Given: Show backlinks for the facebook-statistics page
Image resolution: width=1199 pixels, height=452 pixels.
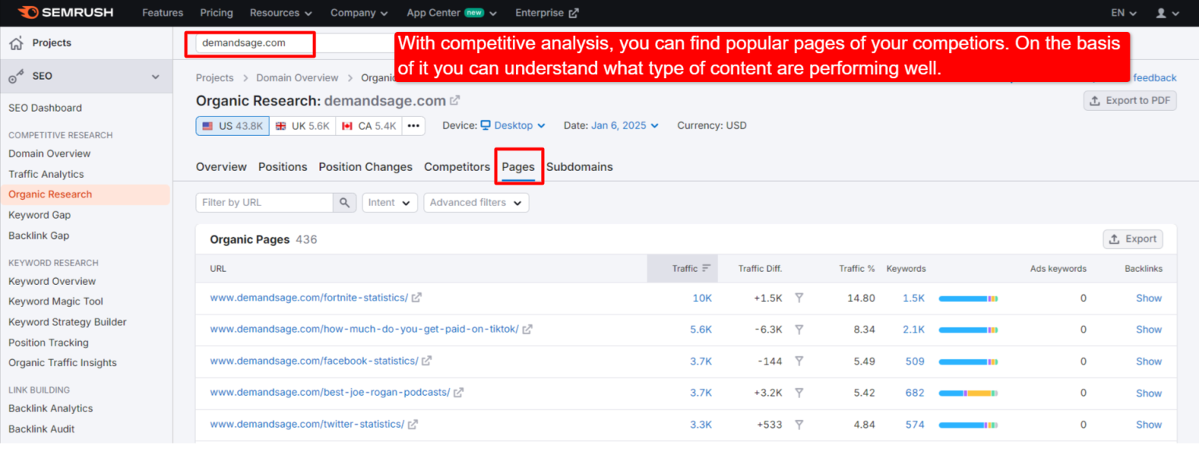Looking at the screenshot, I should (x=1148, y=361).
